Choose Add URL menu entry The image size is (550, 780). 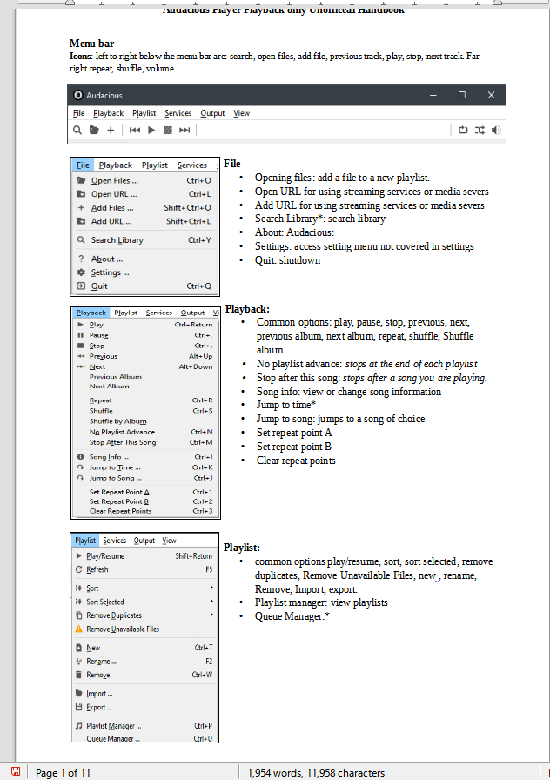144,221
